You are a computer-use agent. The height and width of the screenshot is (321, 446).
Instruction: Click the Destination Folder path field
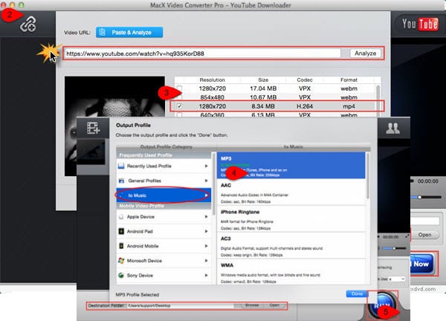click(180, 305)
